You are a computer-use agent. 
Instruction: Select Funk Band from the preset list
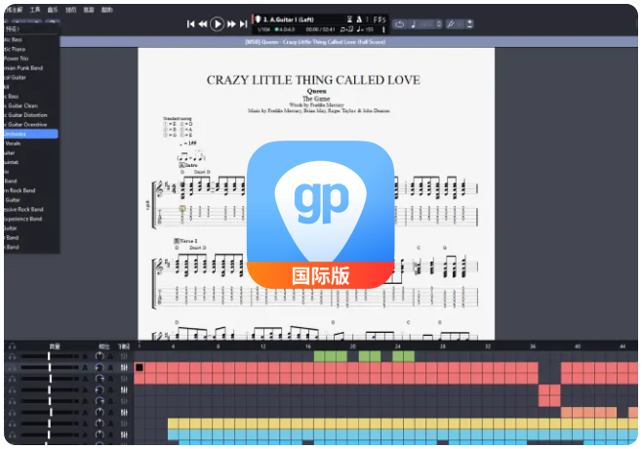pos(29,67)
